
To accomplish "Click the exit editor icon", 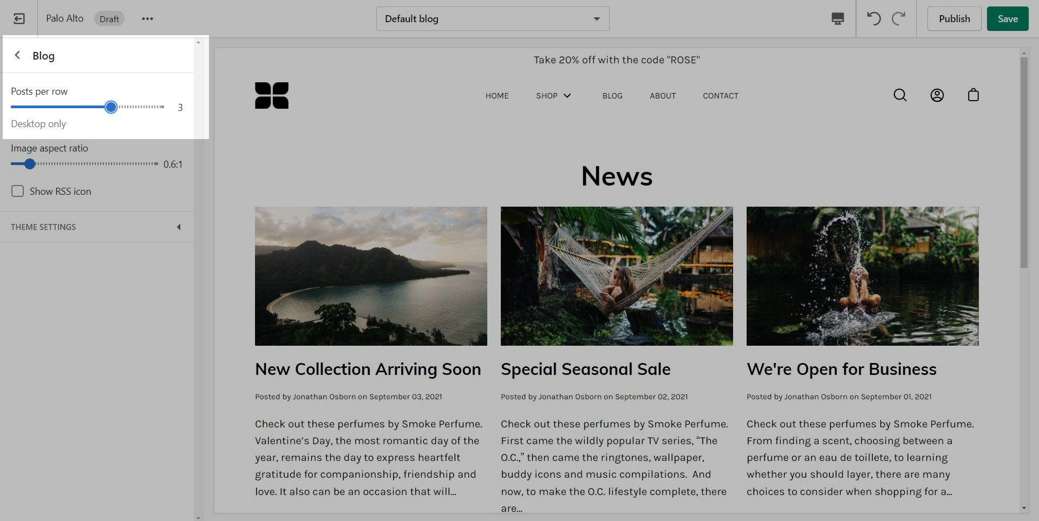I will coord(19,19).
